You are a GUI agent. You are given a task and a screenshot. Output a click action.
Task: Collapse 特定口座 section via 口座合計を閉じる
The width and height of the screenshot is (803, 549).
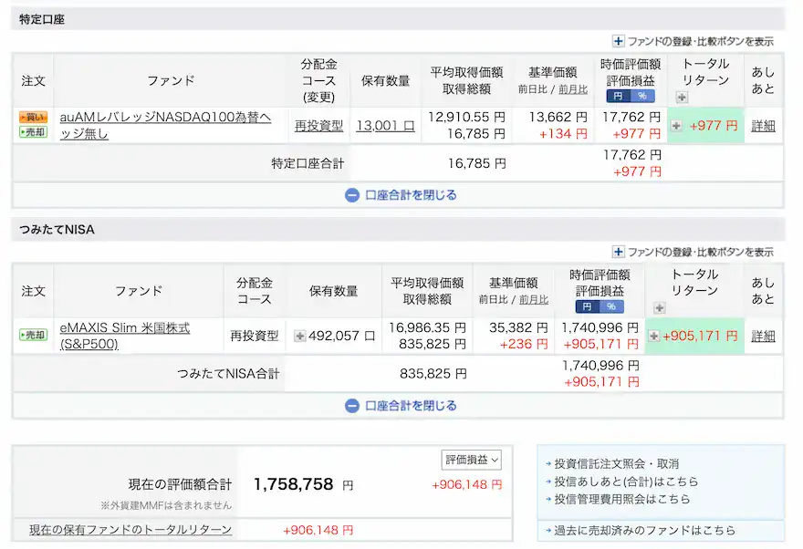400,195
